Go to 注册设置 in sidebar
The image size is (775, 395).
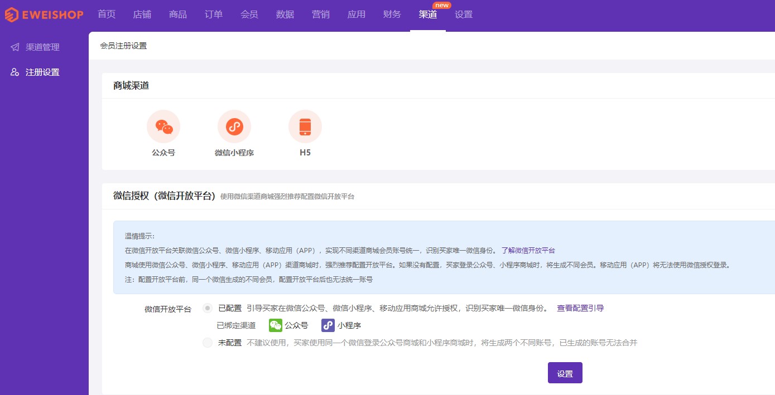click(42, 72)
